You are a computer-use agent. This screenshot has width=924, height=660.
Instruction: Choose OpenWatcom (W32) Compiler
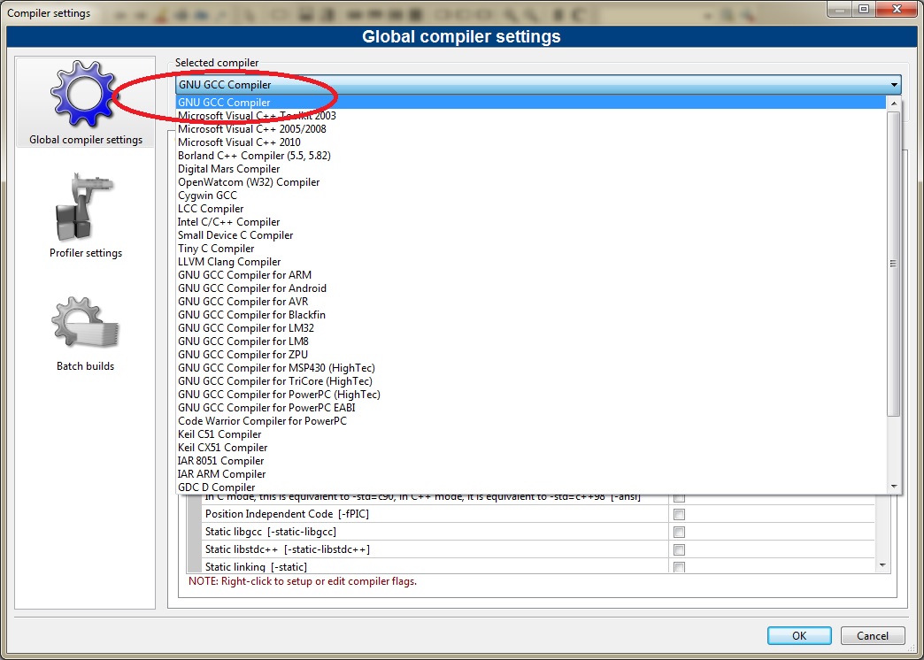coord(531,182)
